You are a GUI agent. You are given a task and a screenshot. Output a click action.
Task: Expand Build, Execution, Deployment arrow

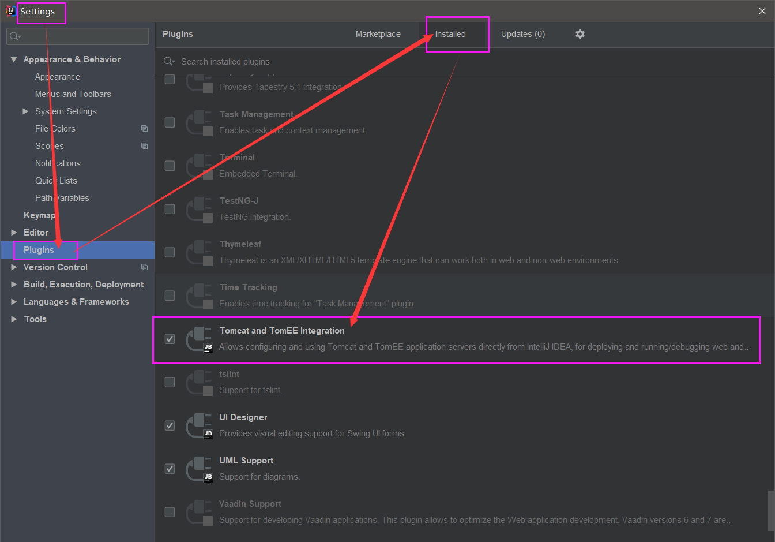14,285
